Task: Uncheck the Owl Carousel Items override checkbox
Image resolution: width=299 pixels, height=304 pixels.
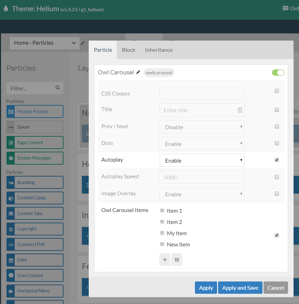Action: 277,235
